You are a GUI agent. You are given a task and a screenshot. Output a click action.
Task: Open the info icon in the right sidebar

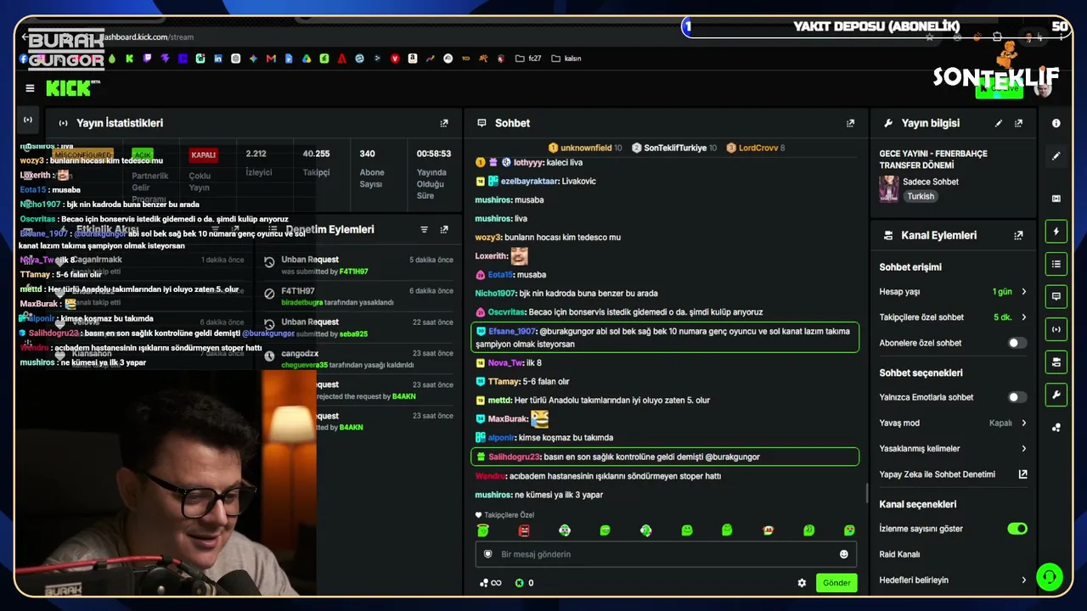(x=1056, y=123)
